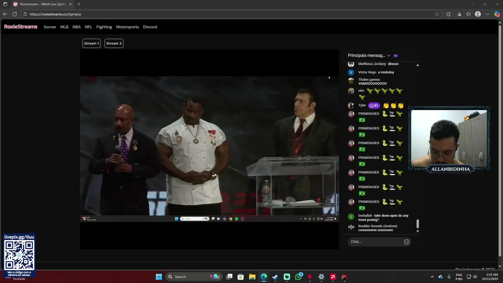Open the ENG PTB2 language switcher
The height and width of the screenshot is (283, 503).
[x=459, y=277]
